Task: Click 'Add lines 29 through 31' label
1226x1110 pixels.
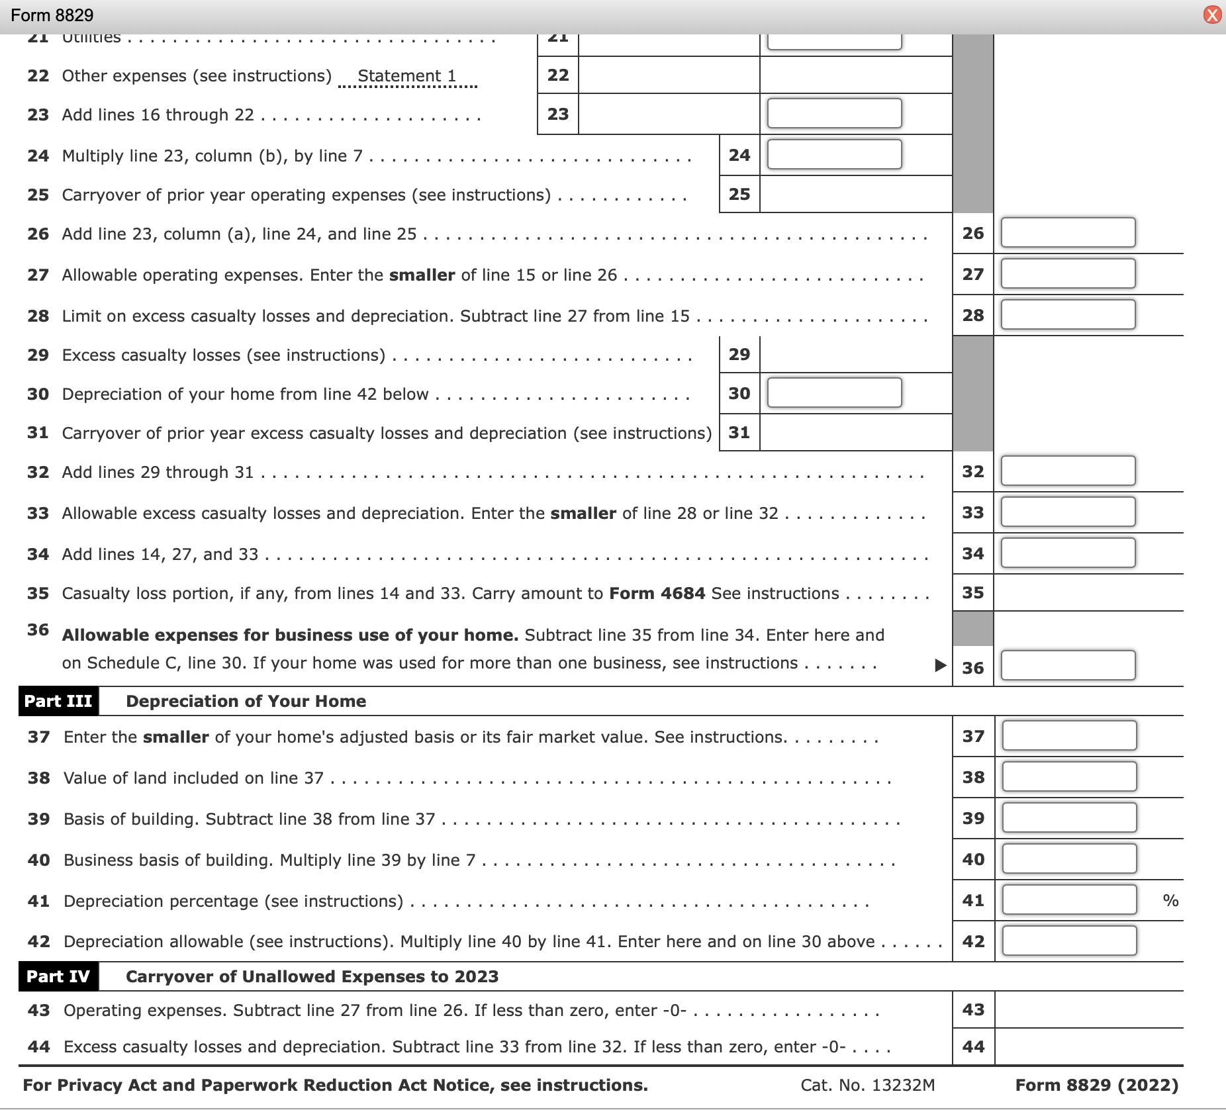Action: pyautogui.click(x=158, y=472)
